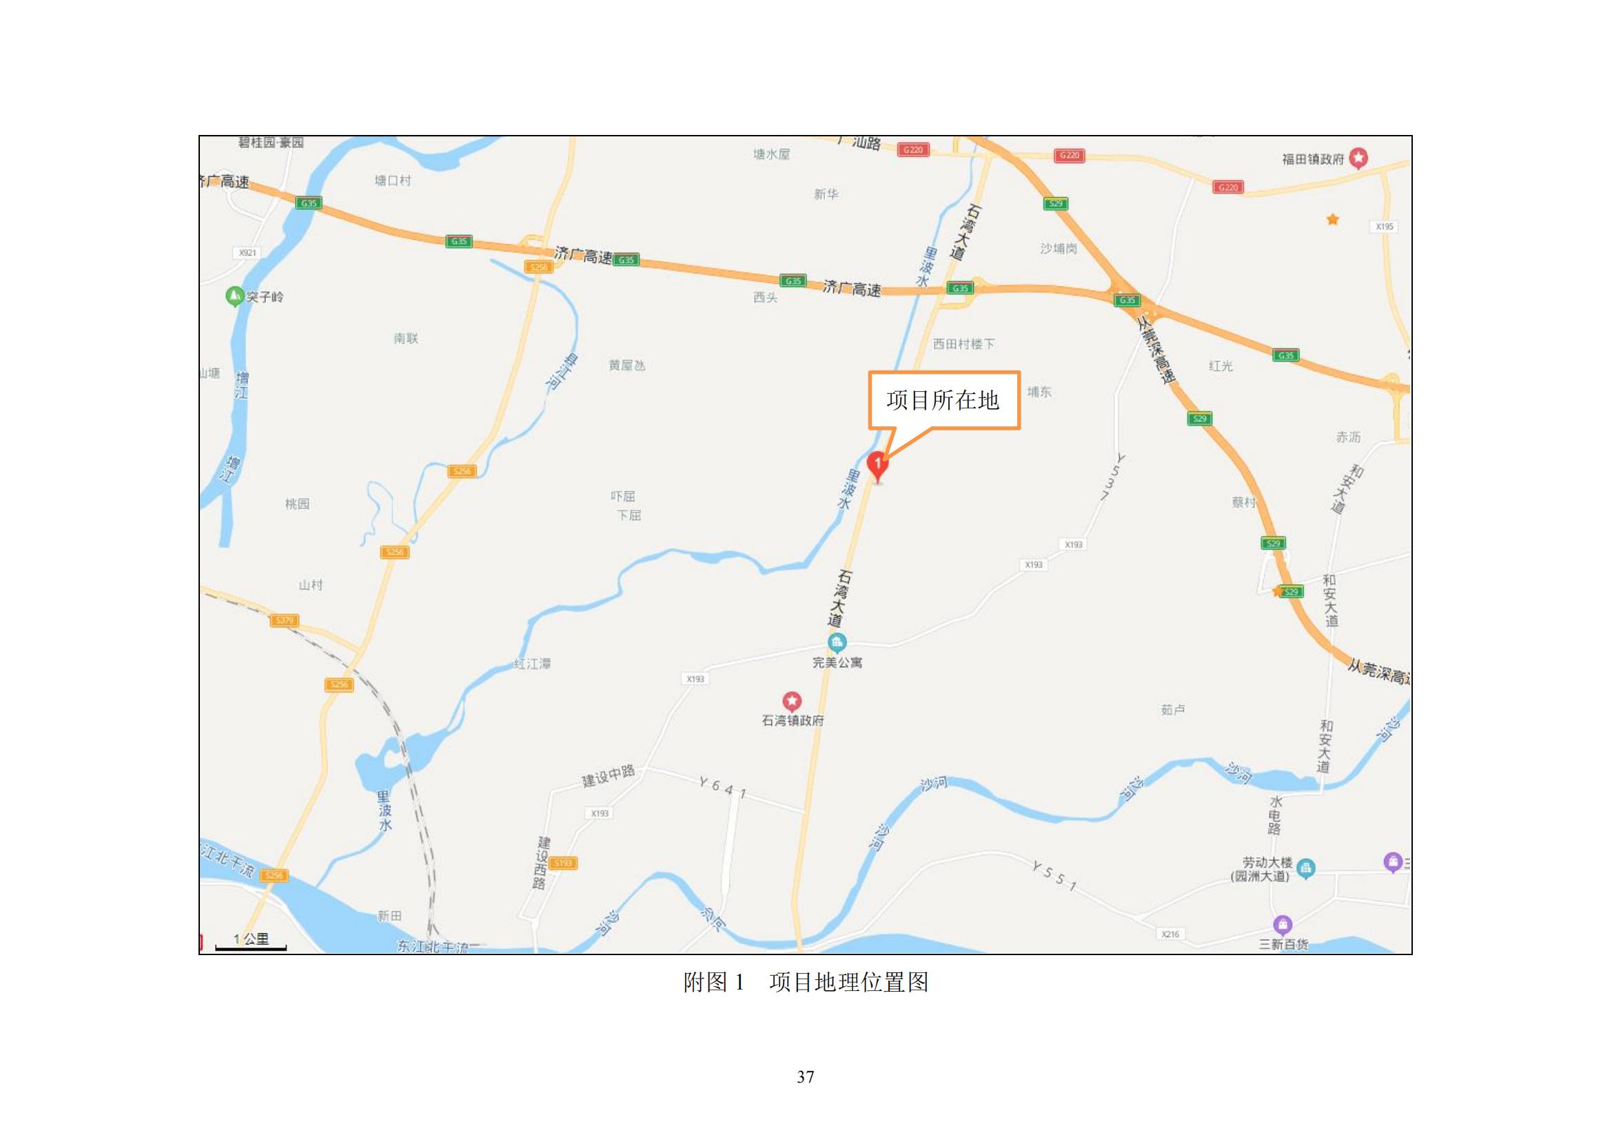Image resolution: width=1612 pixels, height=1139 pixels.
Task: Click the 1 公里 scale bar
Action: [x=251, y=942]
